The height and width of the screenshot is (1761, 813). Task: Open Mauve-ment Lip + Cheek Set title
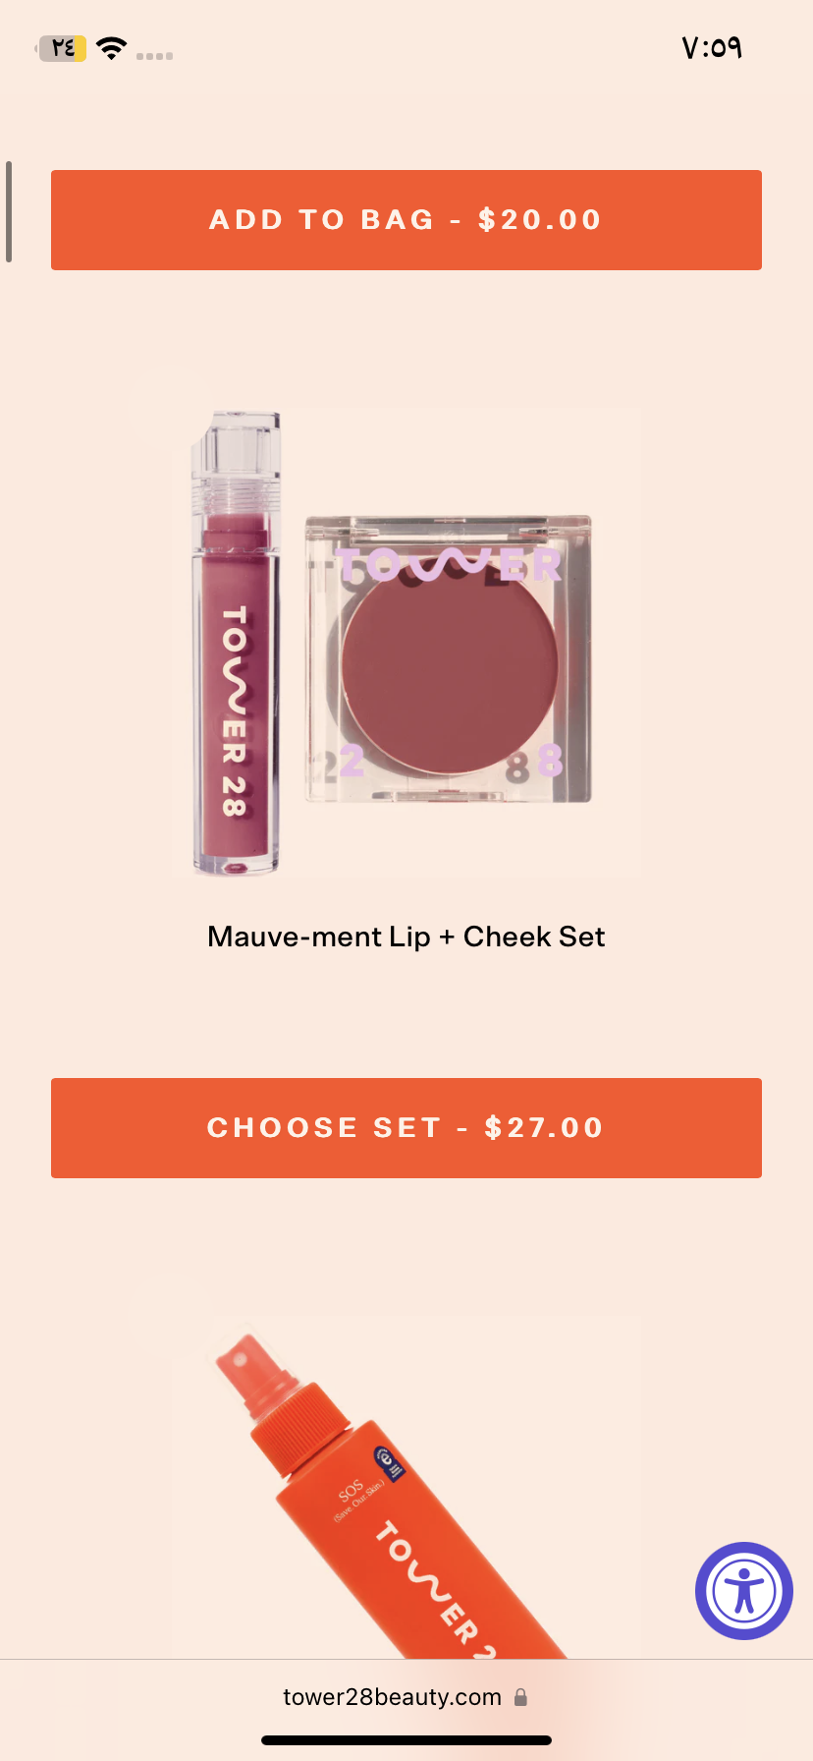point(406,937)
